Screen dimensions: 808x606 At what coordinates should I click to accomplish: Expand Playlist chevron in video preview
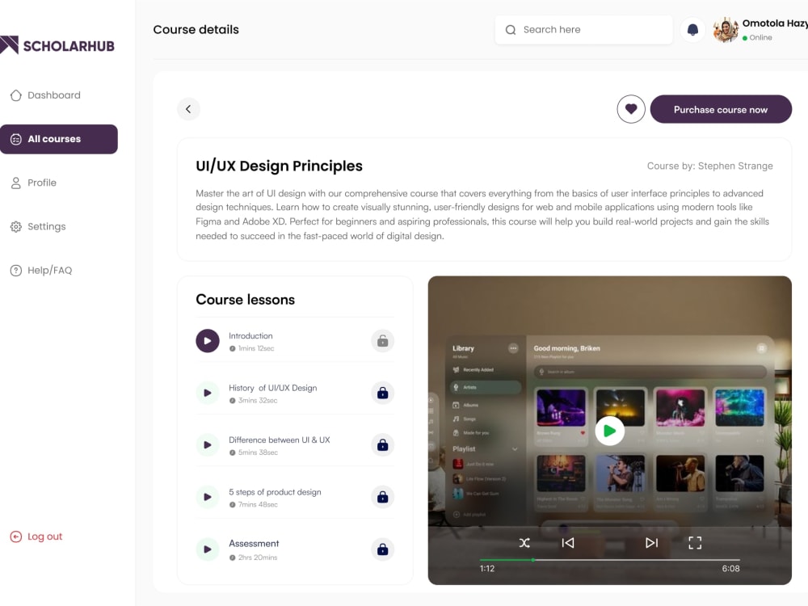point(514,449)
